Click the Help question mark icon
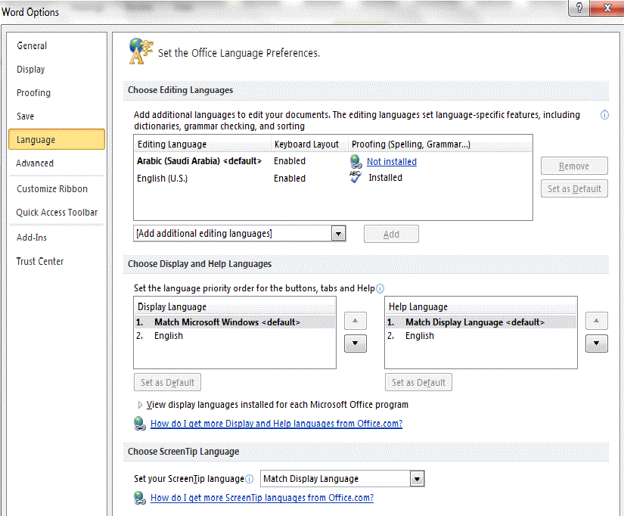 click(579, 8)
